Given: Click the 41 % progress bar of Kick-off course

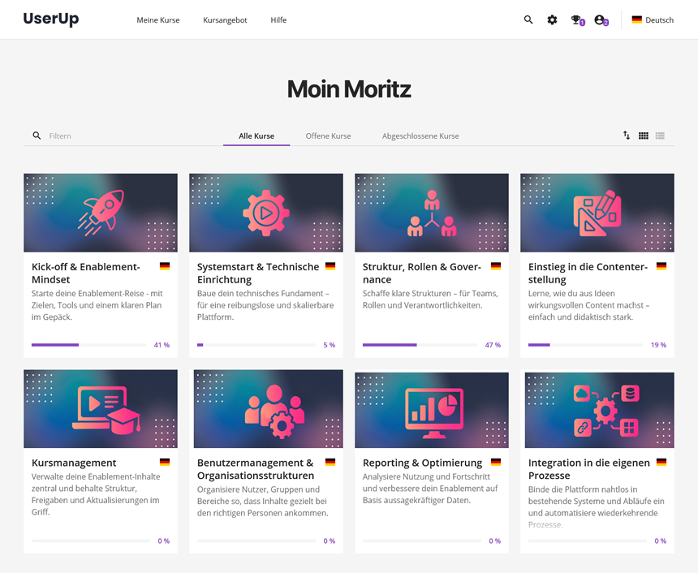Looking at the screenshot, I should coord(88,345).
